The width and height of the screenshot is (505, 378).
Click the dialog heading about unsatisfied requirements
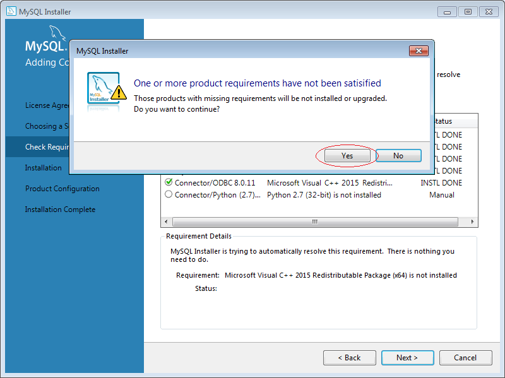258,83
